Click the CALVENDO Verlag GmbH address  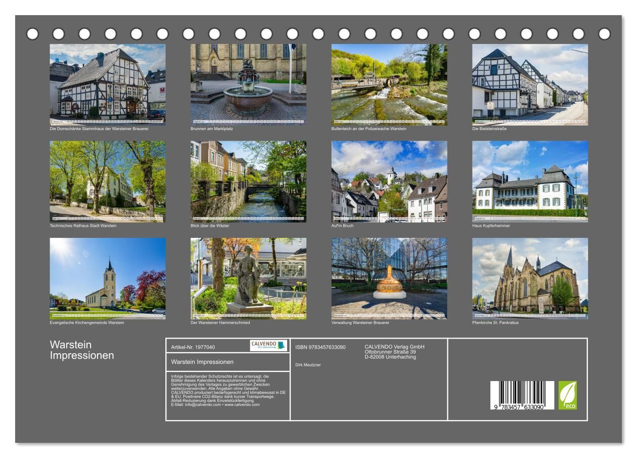pos(394,352)
